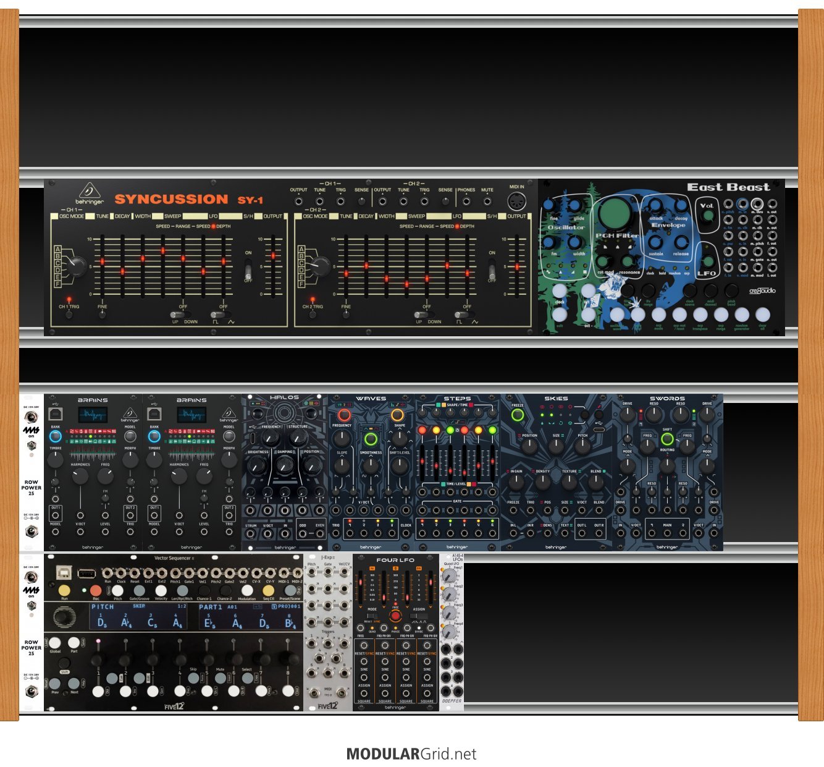Click the Syncussion CH 1 TUNE slider
This screenshot has height=767, width=824.
[x=103, y=266]
